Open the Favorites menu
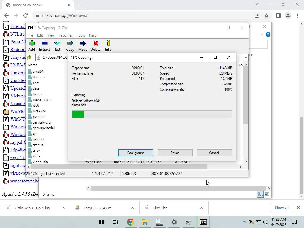 pyautogui.click(x=66, y=35)
